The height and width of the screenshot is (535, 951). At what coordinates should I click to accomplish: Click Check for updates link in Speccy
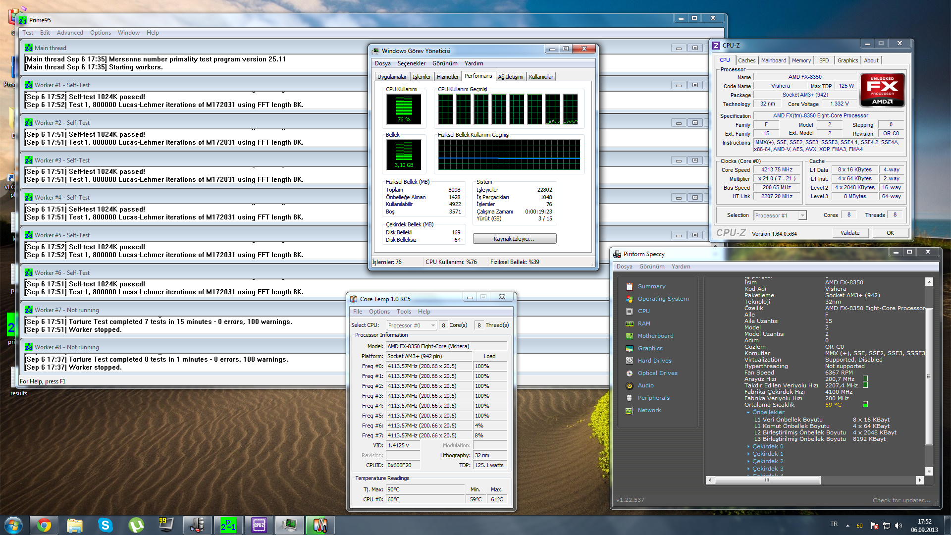click(901, 500)
